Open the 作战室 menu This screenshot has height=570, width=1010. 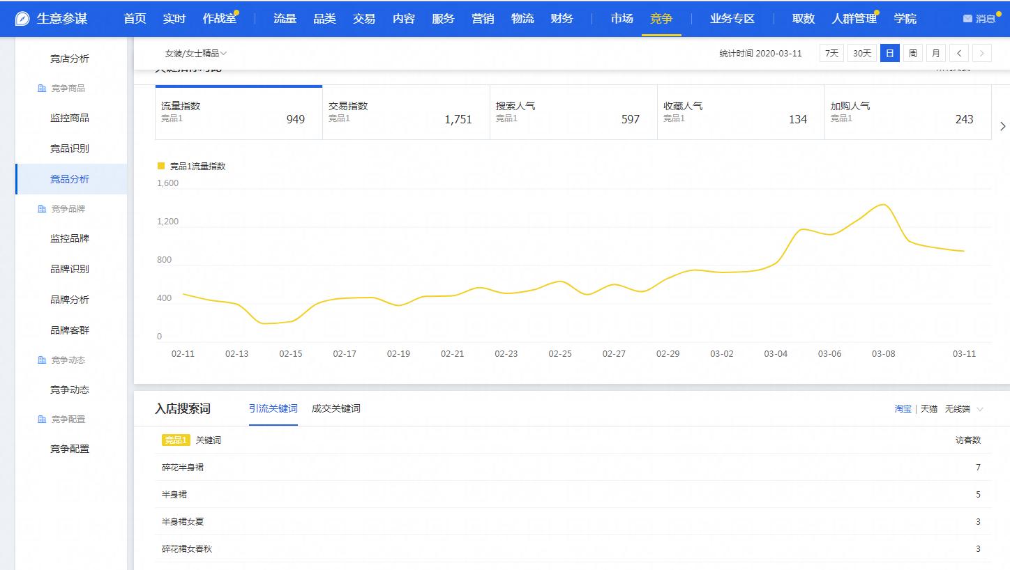(218, 19)
